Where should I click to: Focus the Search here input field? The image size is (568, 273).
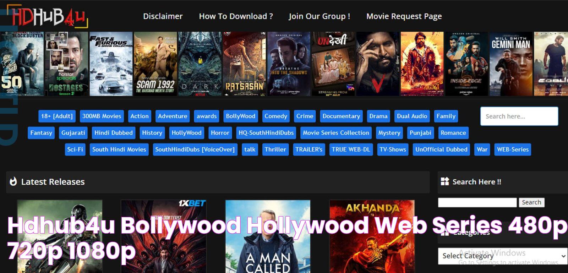coord(519,116)
